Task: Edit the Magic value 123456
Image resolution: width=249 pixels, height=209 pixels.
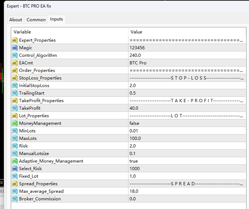Action: pos(137,48)
